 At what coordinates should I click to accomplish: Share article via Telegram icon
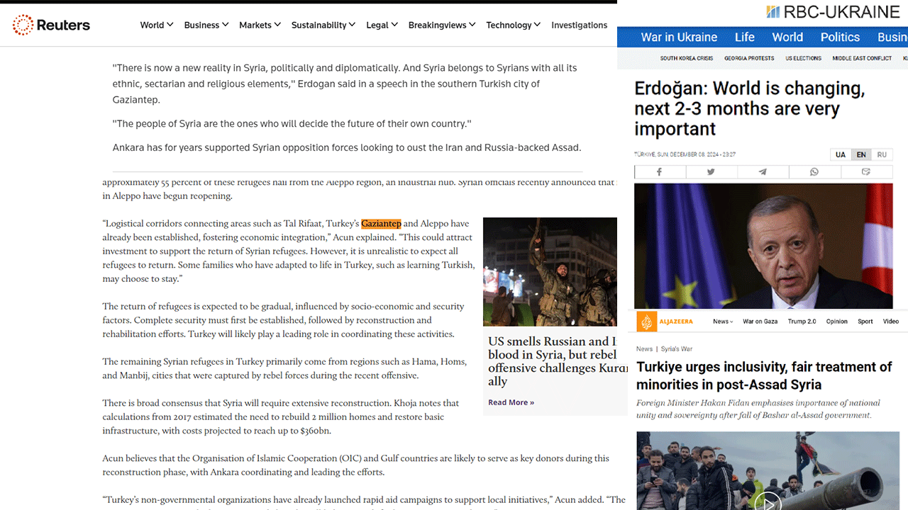(x=763, y=171)
